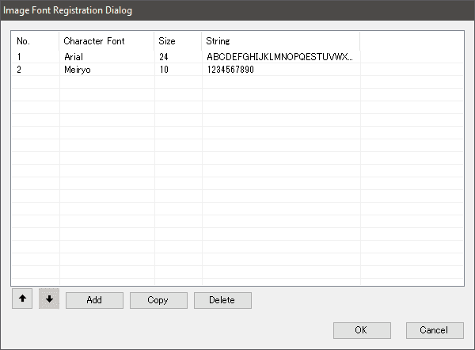Click the Size column header
The height and width of the screenshot is (350, 475).
coord(177,40)
